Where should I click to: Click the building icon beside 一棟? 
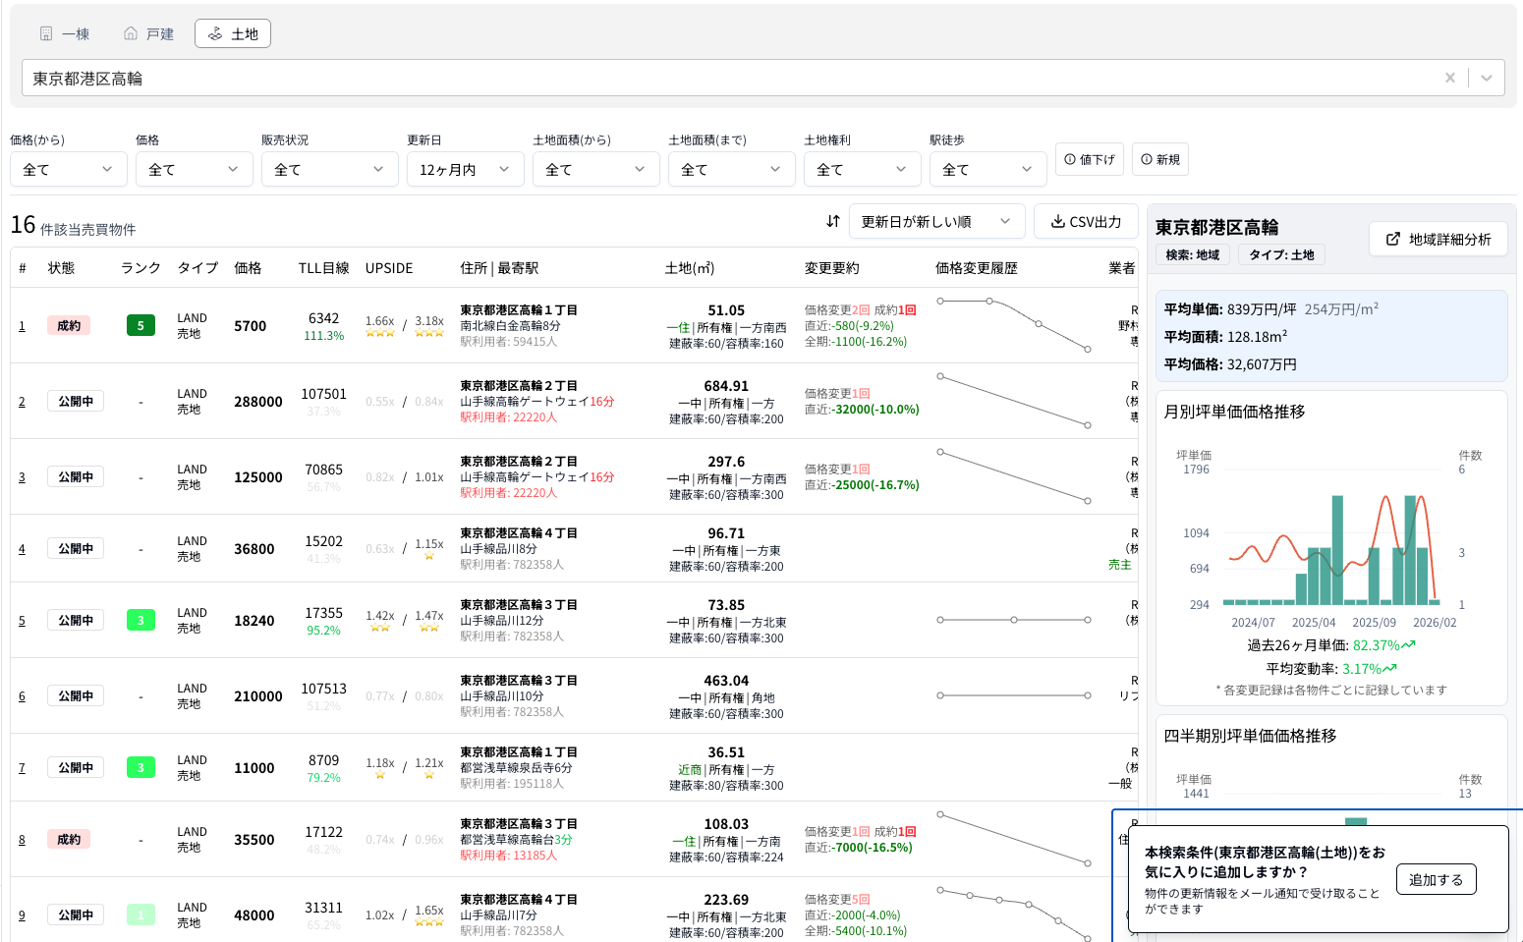coord(44,32)
